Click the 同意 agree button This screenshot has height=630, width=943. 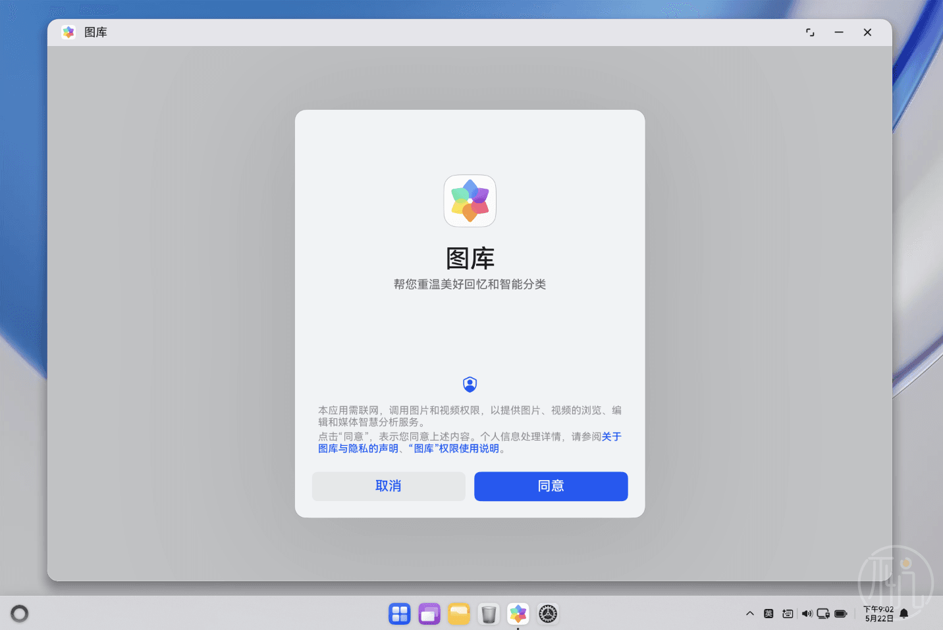pos(551,486)
